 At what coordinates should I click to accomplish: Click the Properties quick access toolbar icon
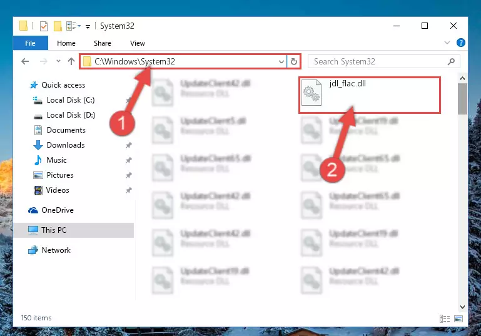point(44,26)
